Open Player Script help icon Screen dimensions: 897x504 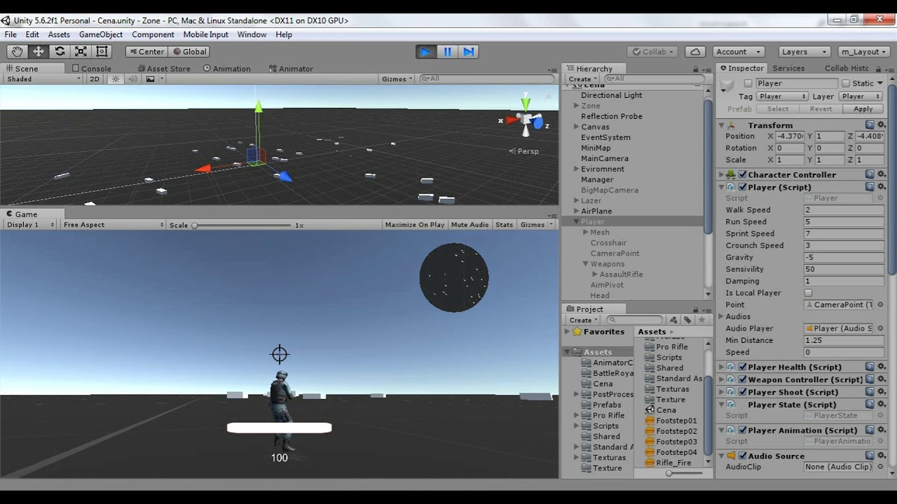[870, 187]
